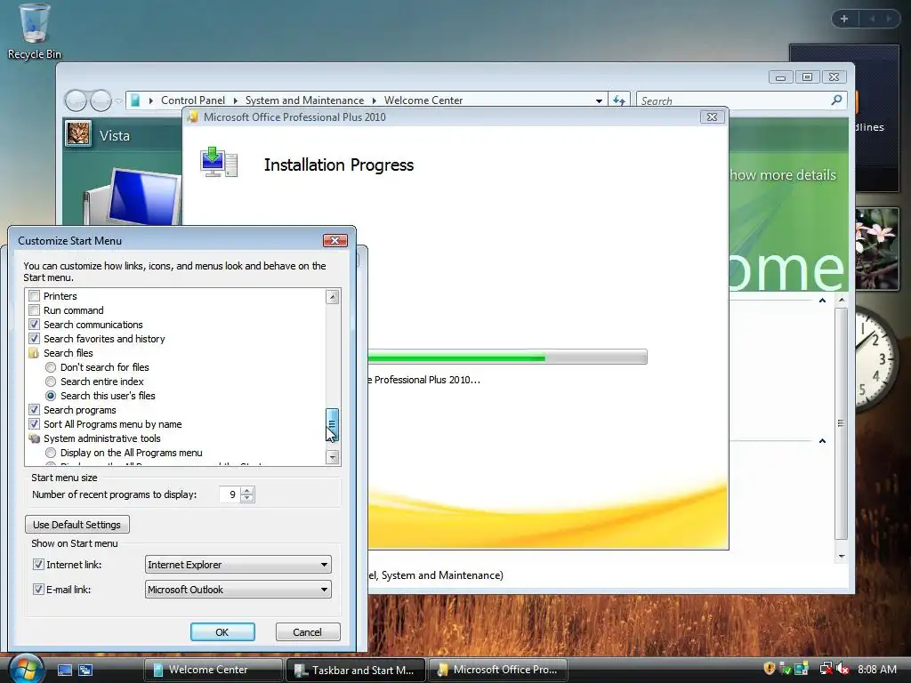911x683 pixels.
Task: Uncheck Search communications
Action: tap(35, 325)
